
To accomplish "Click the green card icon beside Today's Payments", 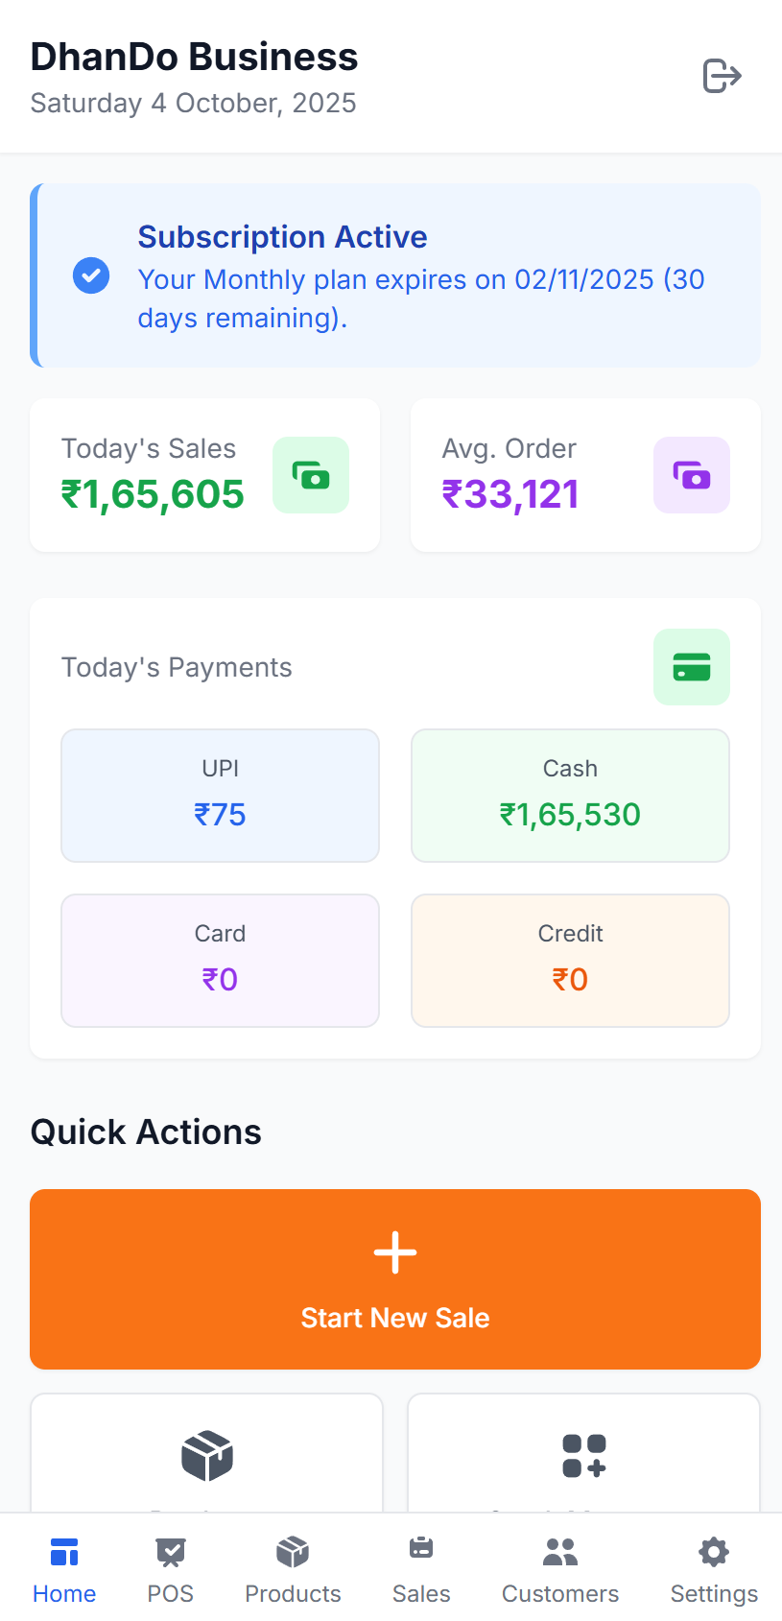I will (x=692, y=666).
